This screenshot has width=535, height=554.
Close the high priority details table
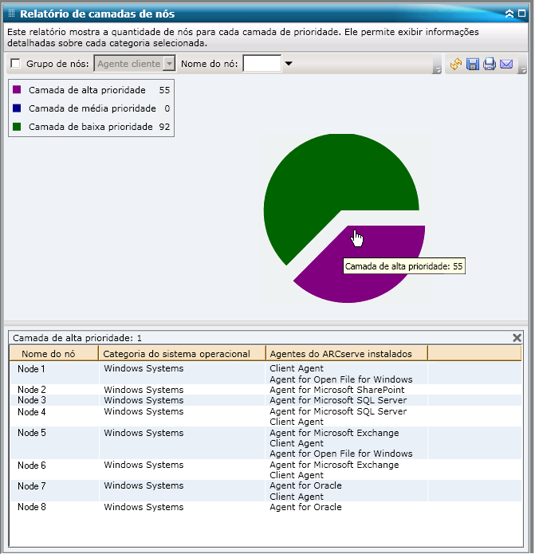click(x=517, y=338)
